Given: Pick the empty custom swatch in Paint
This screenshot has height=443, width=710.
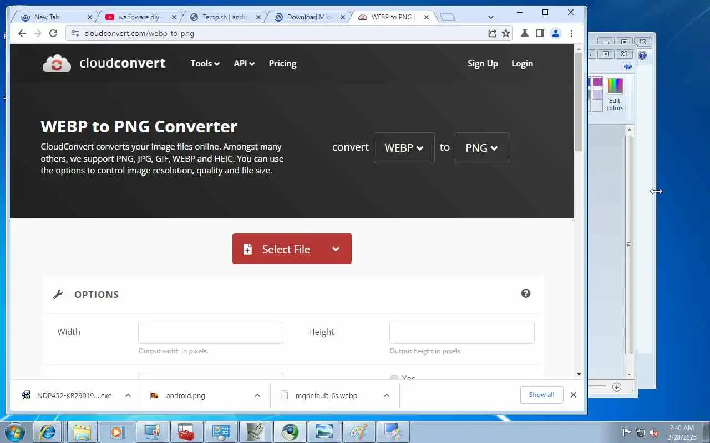Looking at the screenshot, I should click(x=597, y=106).
